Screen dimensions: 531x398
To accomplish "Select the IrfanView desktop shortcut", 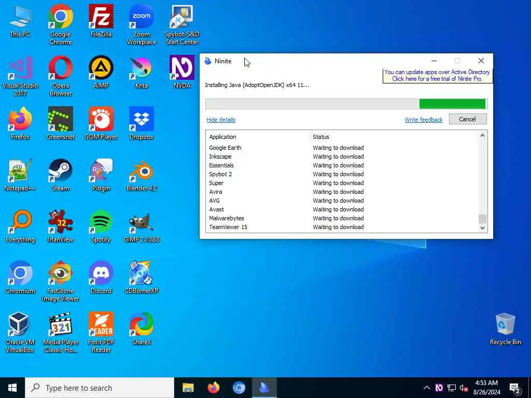I will [60, 226].
